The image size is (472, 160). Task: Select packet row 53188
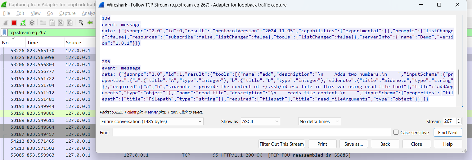[x=48, y=127]
